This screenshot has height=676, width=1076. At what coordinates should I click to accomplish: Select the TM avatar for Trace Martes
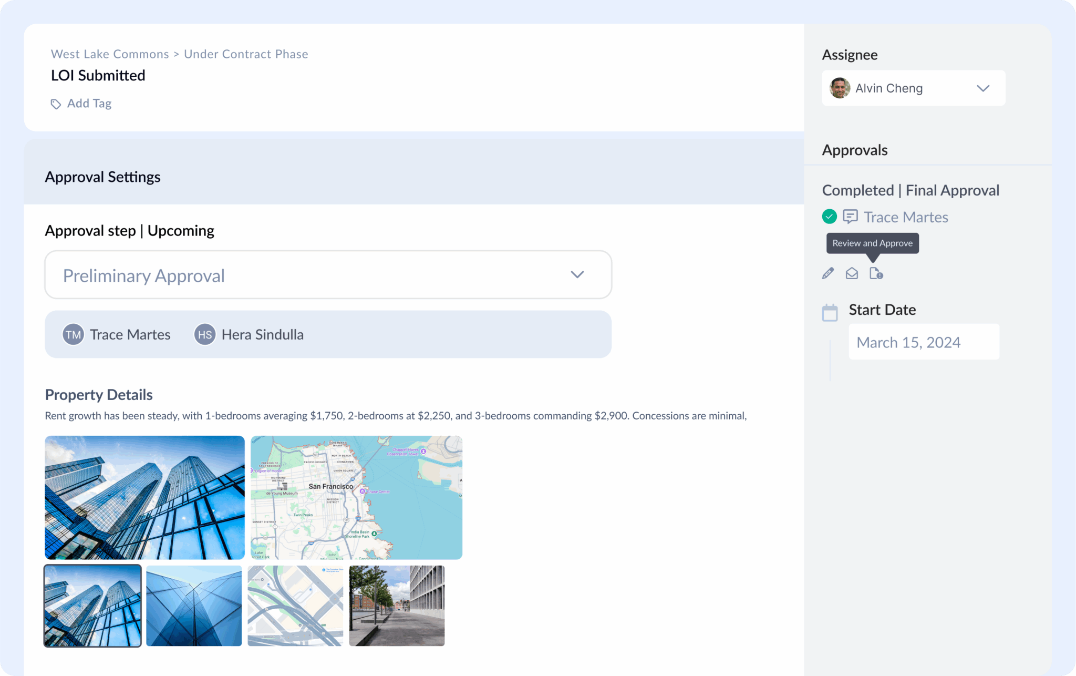73,334
